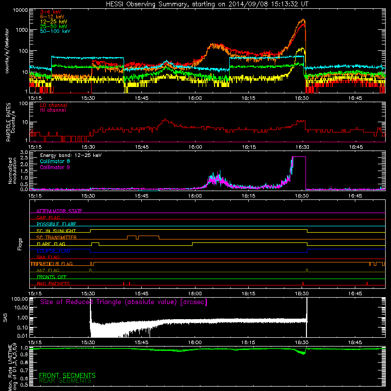Click the SAS axis label

pyautogui.click(x=5, y=318)
